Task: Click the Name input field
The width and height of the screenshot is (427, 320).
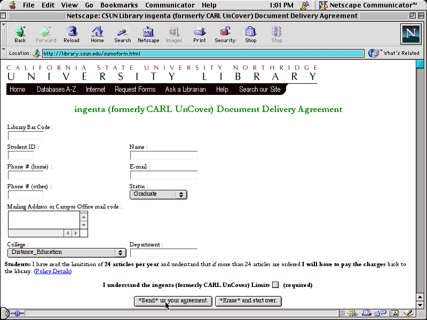Action: (164, 155)
